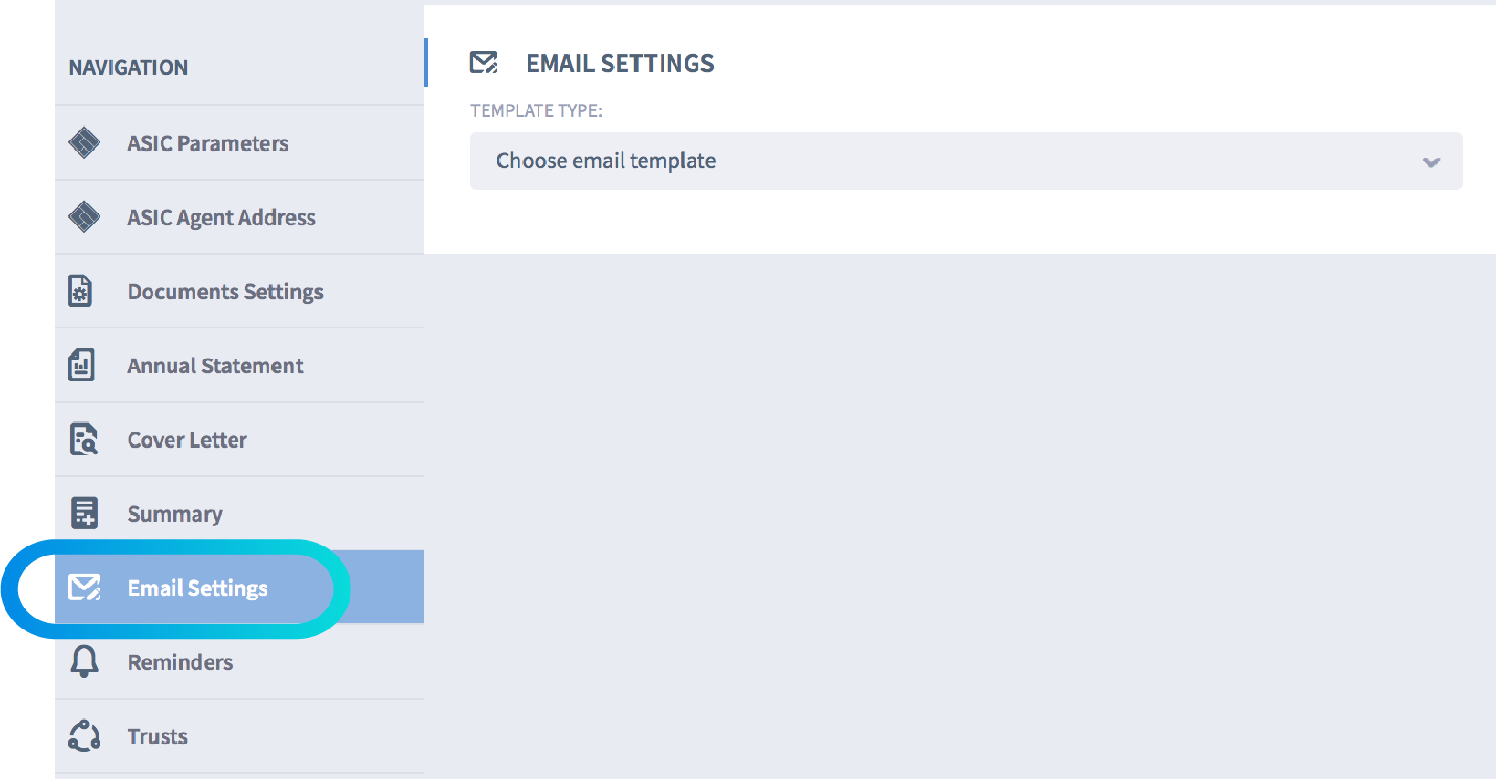Click the ASIC Parameters diamond icon

pyautogui.click(x=85, y=143)
